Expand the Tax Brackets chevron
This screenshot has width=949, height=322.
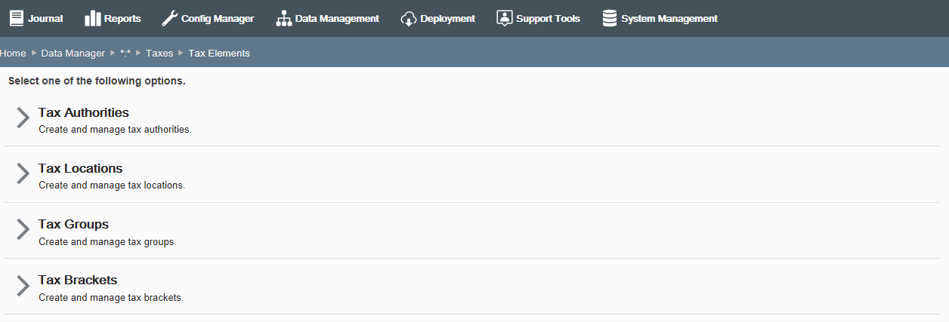point(23,285)
